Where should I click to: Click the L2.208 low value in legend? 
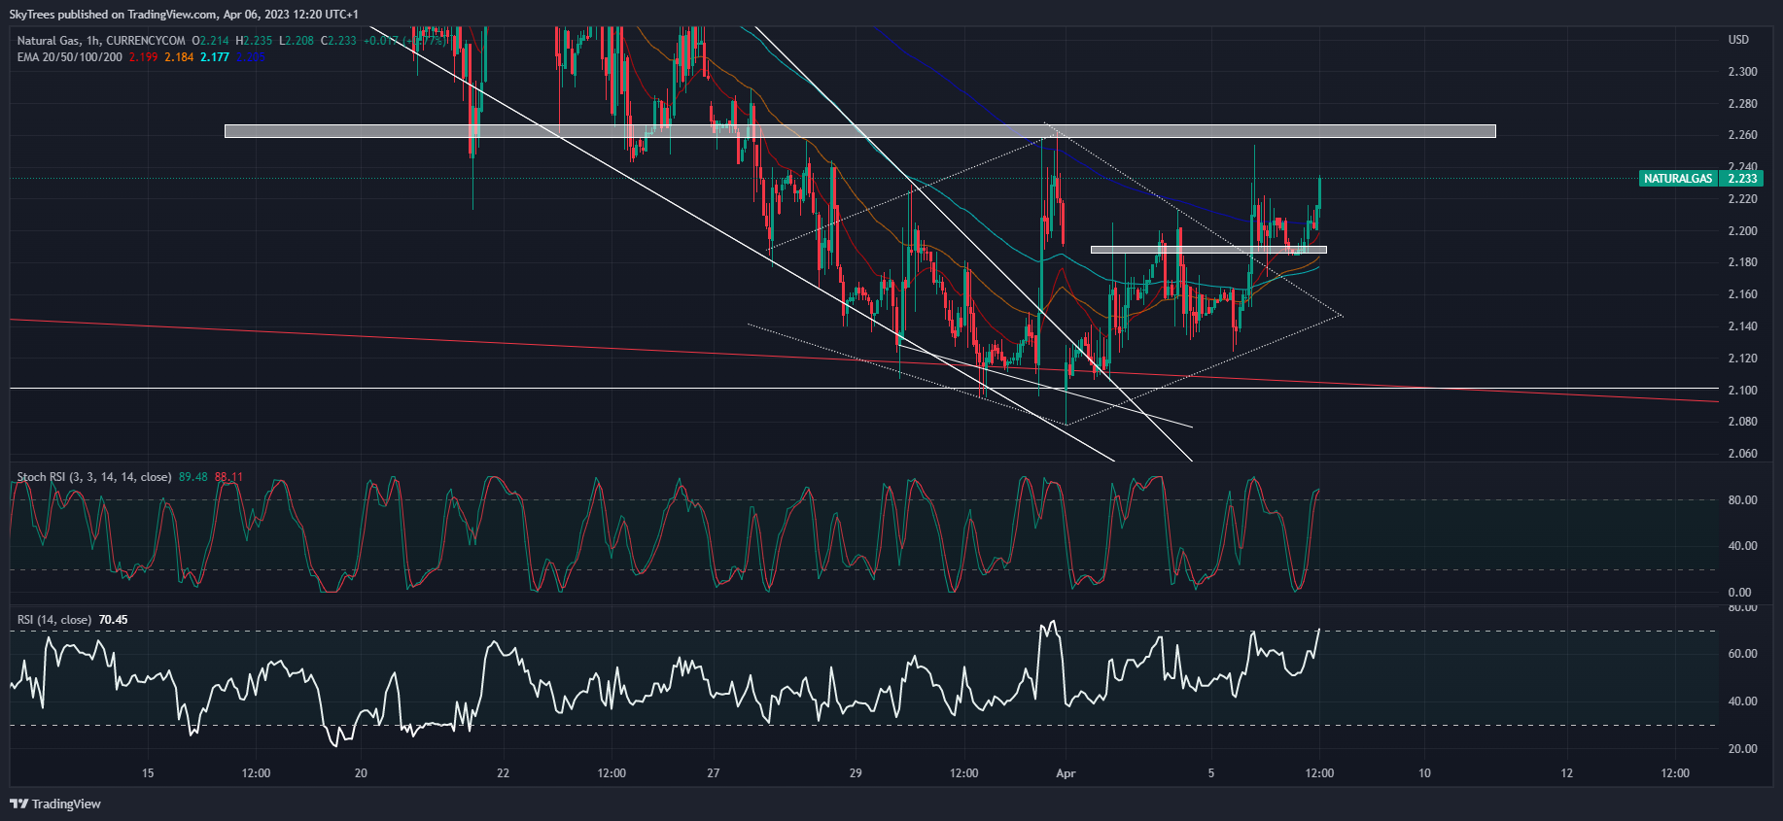tap(297, 41)
